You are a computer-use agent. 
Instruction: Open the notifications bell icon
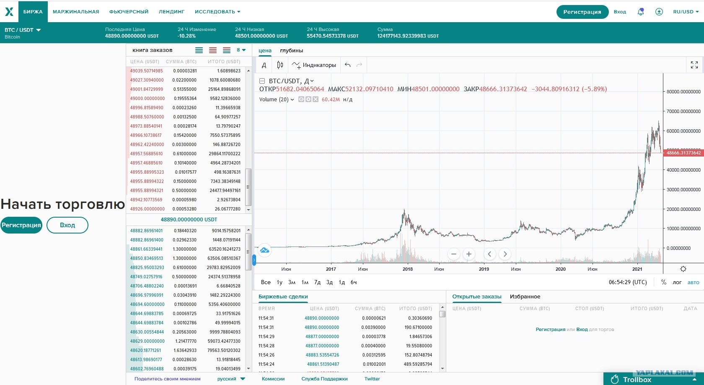tap(640, 12)
